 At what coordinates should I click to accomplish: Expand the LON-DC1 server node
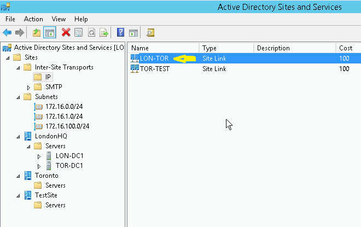coord(39,156)
